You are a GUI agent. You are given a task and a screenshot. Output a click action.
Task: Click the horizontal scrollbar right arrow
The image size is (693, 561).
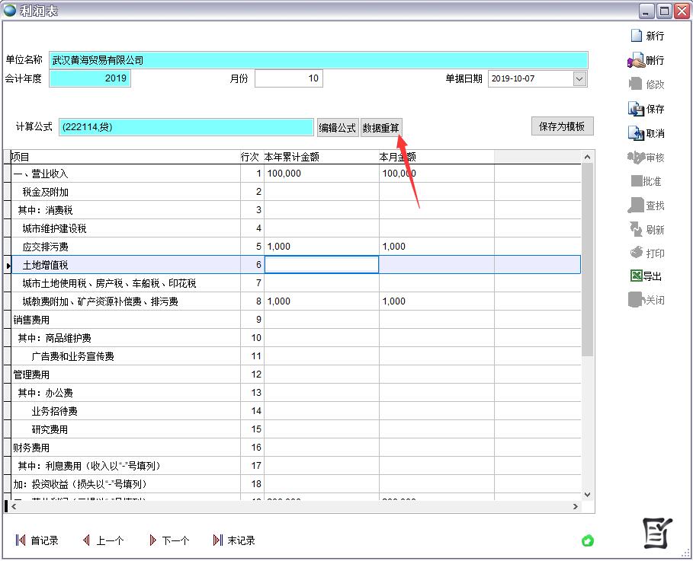pyautogui.click(x=576, y=506)
